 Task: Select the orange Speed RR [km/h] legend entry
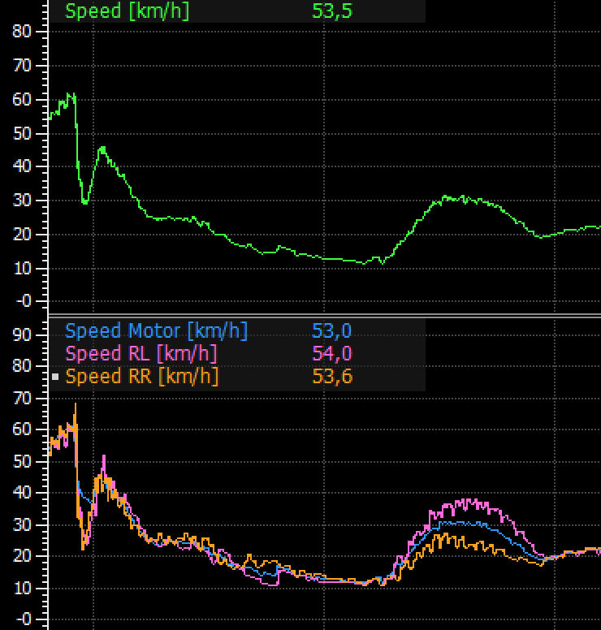coord(141,377)
